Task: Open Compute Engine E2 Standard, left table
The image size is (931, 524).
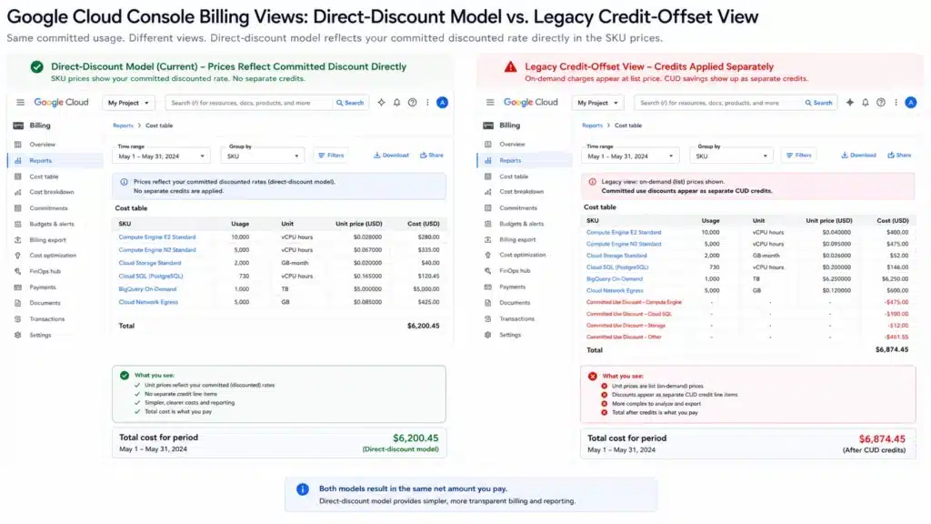Action: (x=156, y=237)
